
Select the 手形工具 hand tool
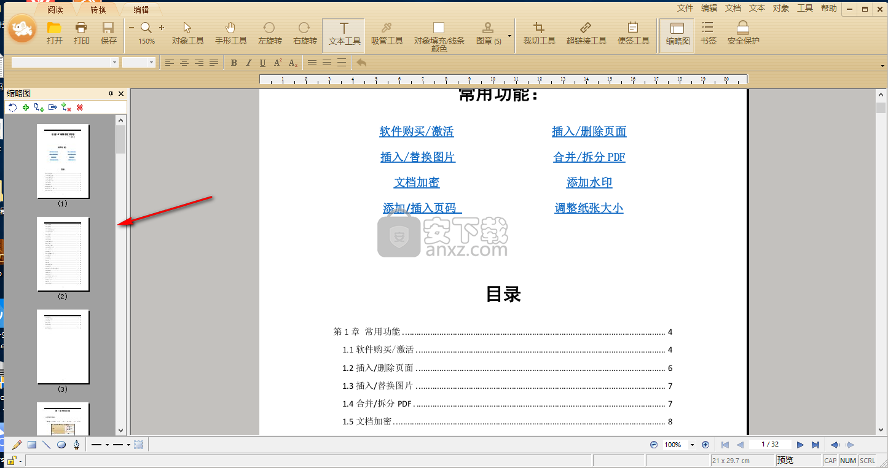pyautogui.click(x=231, y=33)
